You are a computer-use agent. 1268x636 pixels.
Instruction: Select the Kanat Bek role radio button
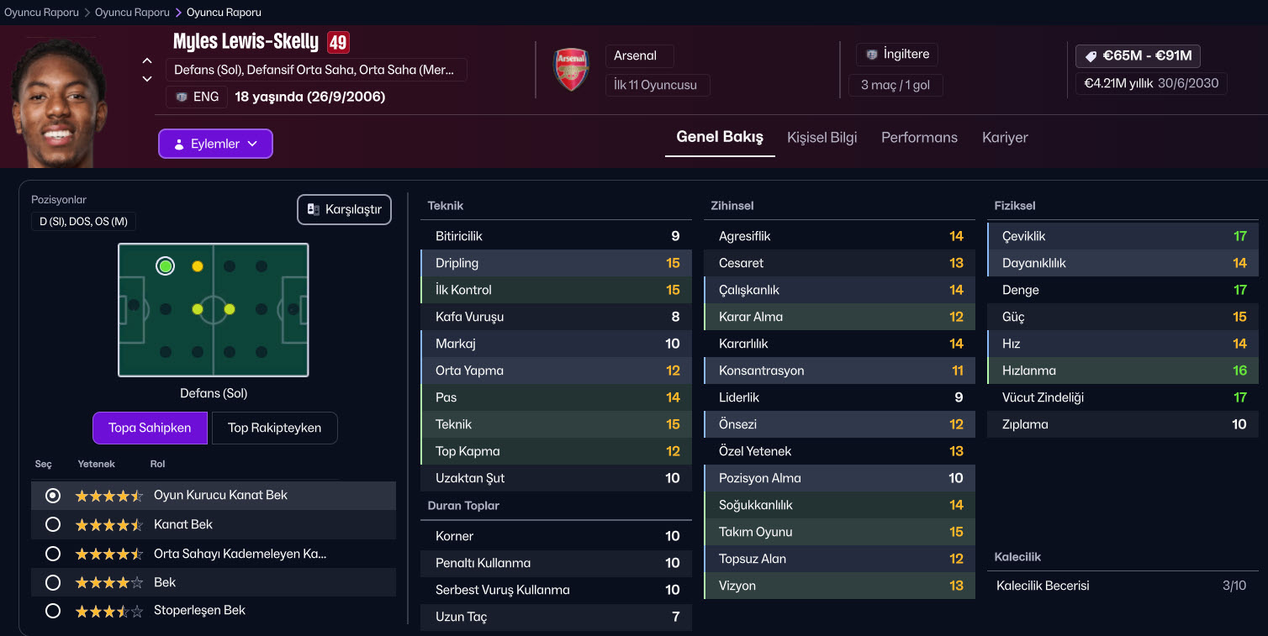point(53,524)
